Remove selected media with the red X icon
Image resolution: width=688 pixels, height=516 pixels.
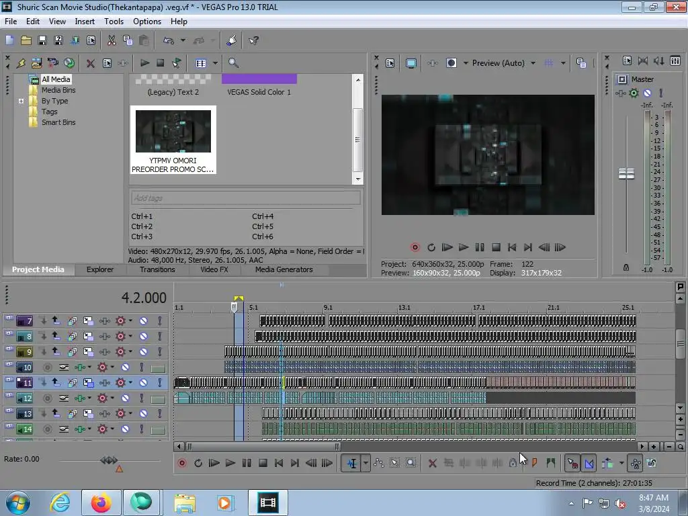click(x=91, y=63)
